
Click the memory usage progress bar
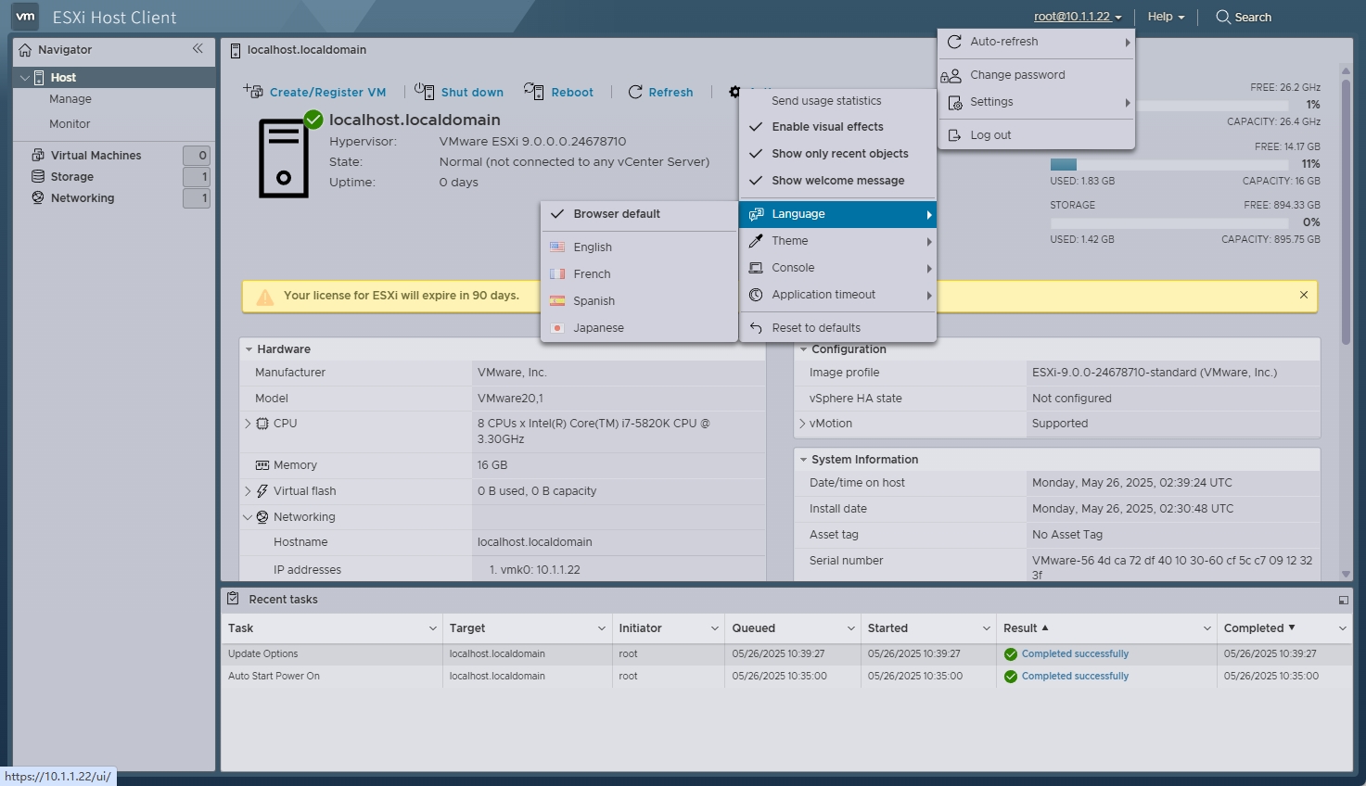[x=1184, y=164]
